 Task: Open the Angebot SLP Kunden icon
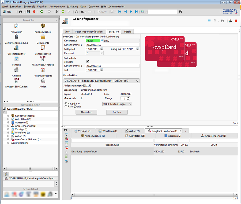coord(16,81)
